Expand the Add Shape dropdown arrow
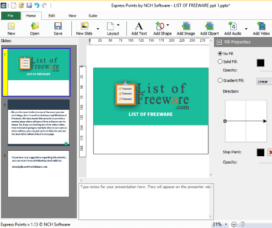272x228 pixels. tap(167, 25)
